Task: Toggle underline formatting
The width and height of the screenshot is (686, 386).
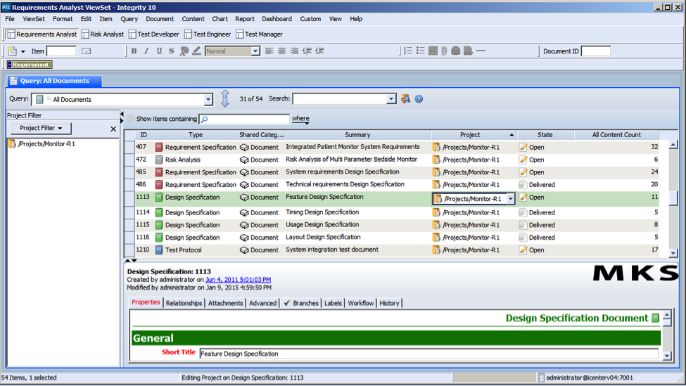Action: pyautogui.click(x=159, y=51)
